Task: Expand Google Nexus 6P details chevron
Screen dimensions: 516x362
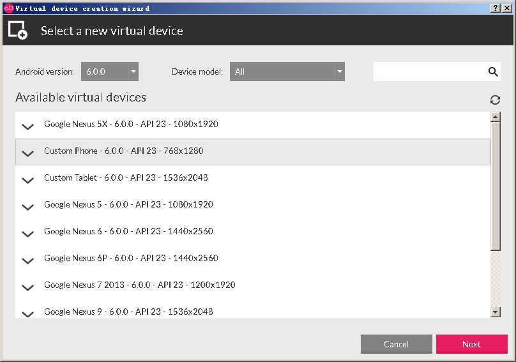Action: click(x=28, y=261)
